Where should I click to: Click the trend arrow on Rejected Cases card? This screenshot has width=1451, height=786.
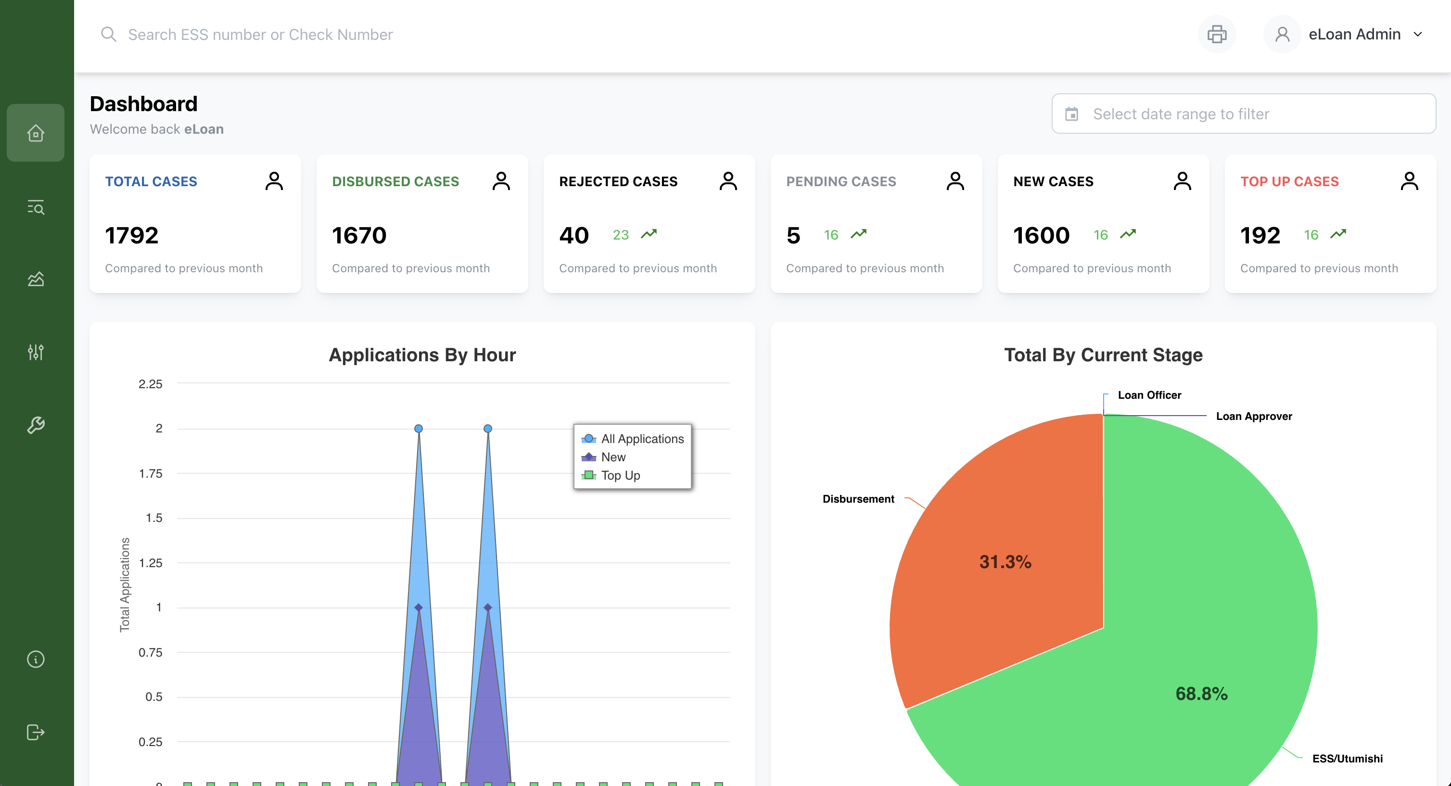coord(649,234)
